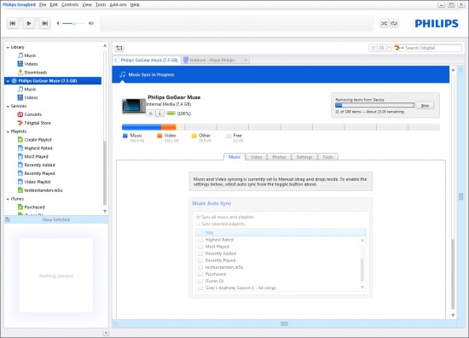Check the testbestanden.m3u sync checkbox

point(200,267)
